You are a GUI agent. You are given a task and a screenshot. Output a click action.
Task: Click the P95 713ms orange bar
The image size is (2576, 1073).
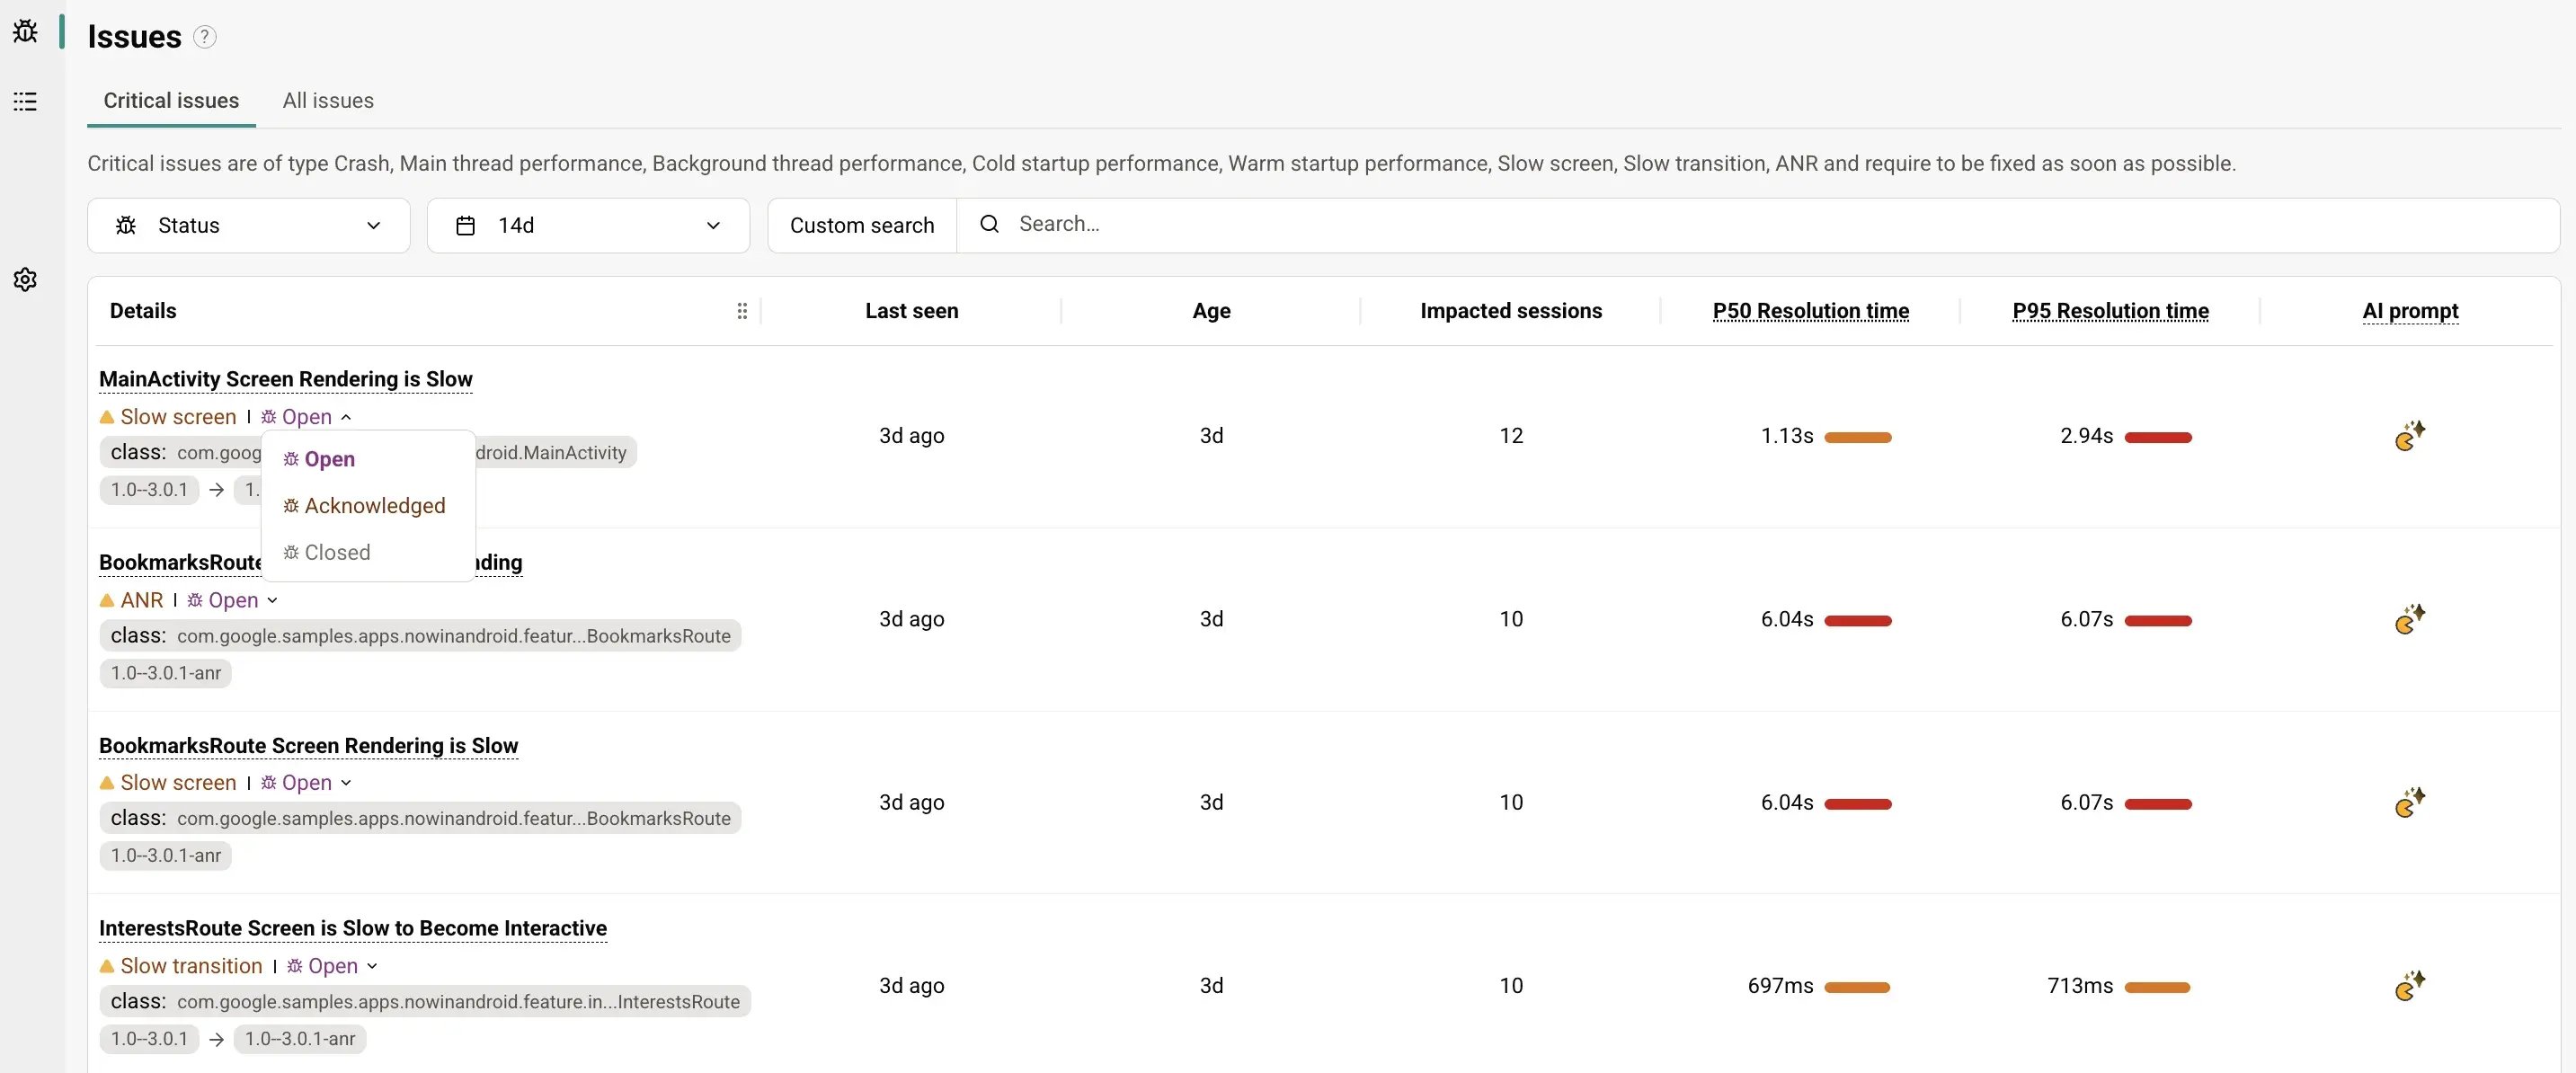point(2158,987)
